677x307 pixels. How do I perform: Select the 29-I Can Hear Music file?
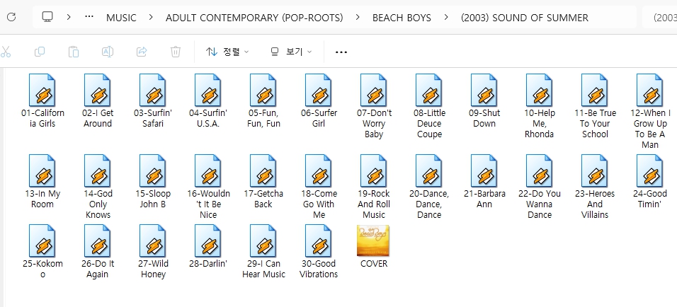point(263,251)
